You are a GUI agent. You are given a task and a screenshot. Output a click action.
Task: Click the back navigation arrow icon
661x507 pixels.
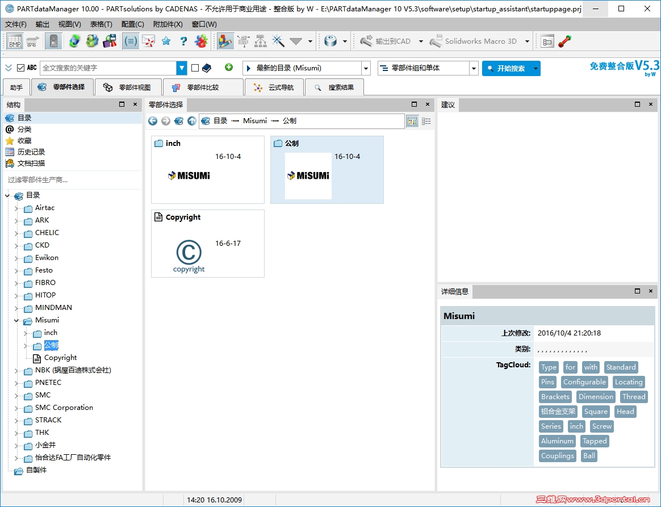pyautogui.click(x=153, y=121)
